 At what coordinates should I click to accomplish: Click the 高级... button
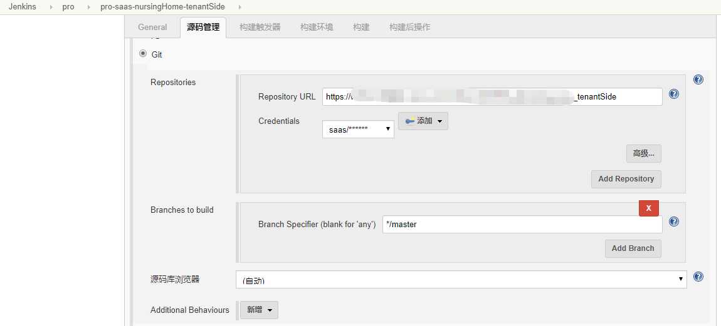click(644, 153)
